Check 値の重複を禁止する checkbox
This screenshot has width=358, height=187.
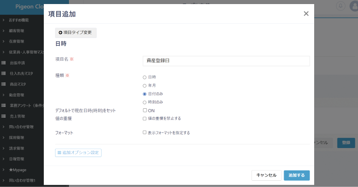tap(145, 119)
